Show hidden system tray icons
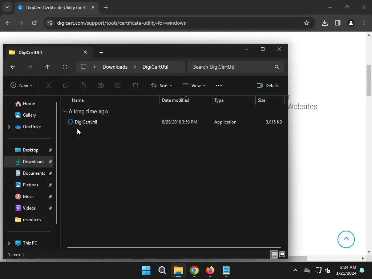 tap(295, 270)
